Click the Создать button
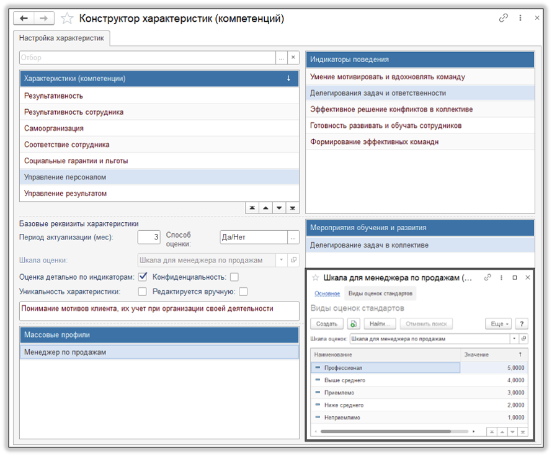 click(327, 323)
